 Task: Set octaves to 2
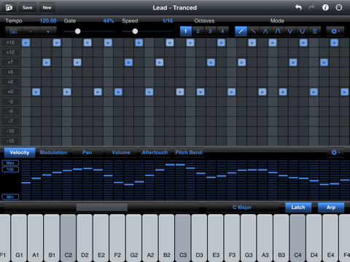tap(198, 31)
